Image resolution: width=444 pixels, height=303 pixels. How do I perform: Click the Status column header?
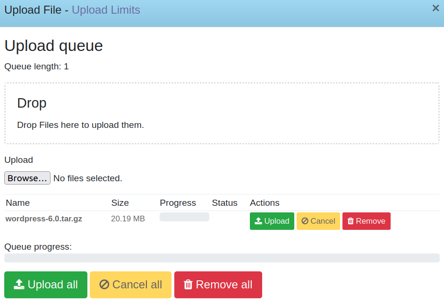[224, 203]
